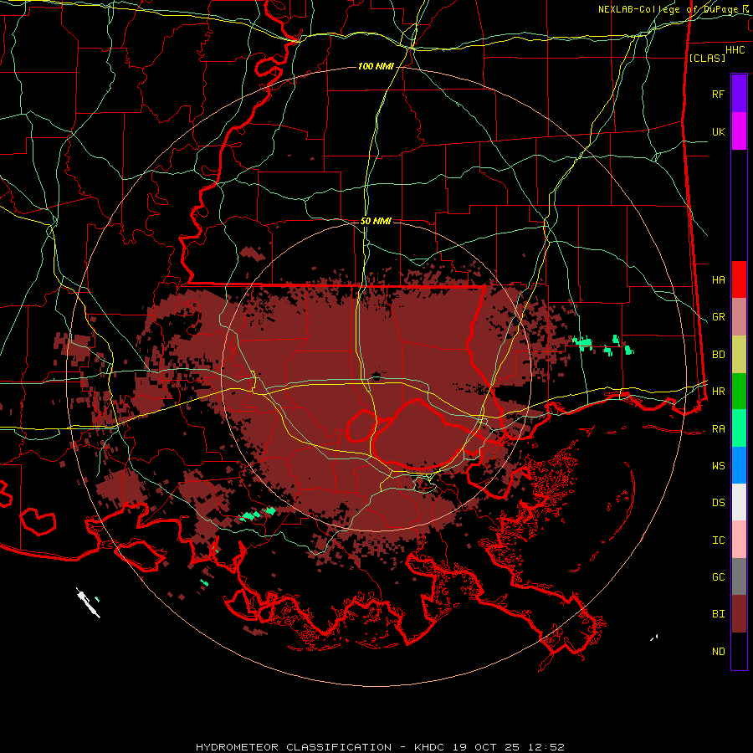Click the IC light pink legend swatch
This screenshot has width=753, height=753.
(739, 540)
